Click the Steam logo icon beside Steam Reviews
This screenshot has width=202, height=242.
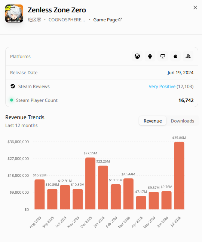coord(13,86)
